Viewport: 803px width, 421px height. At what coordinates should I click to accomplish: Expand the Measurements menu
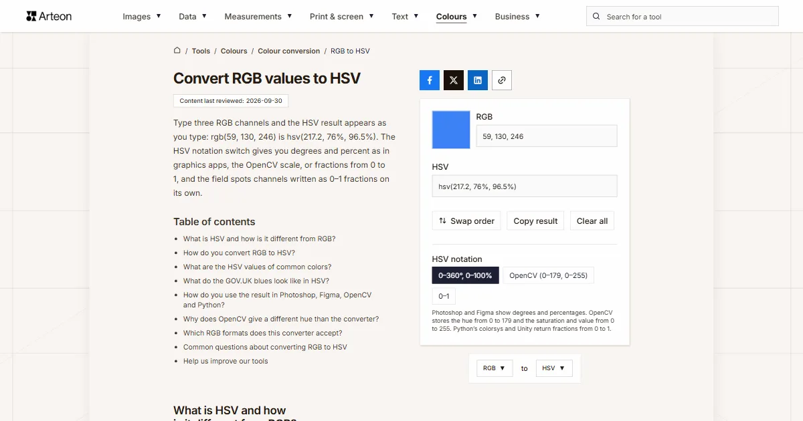tap(258, 17)
